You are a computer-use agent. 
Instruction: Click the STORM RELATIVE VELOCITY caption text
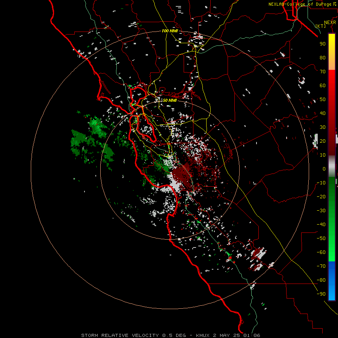[x=120, y=335]
